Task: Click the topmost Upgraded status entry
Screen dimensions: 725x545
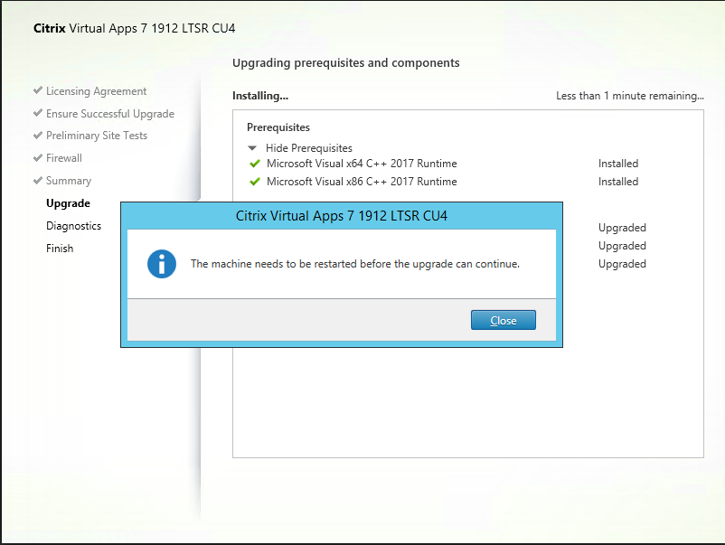Action: pyautogui.click(x=622, y=228)
